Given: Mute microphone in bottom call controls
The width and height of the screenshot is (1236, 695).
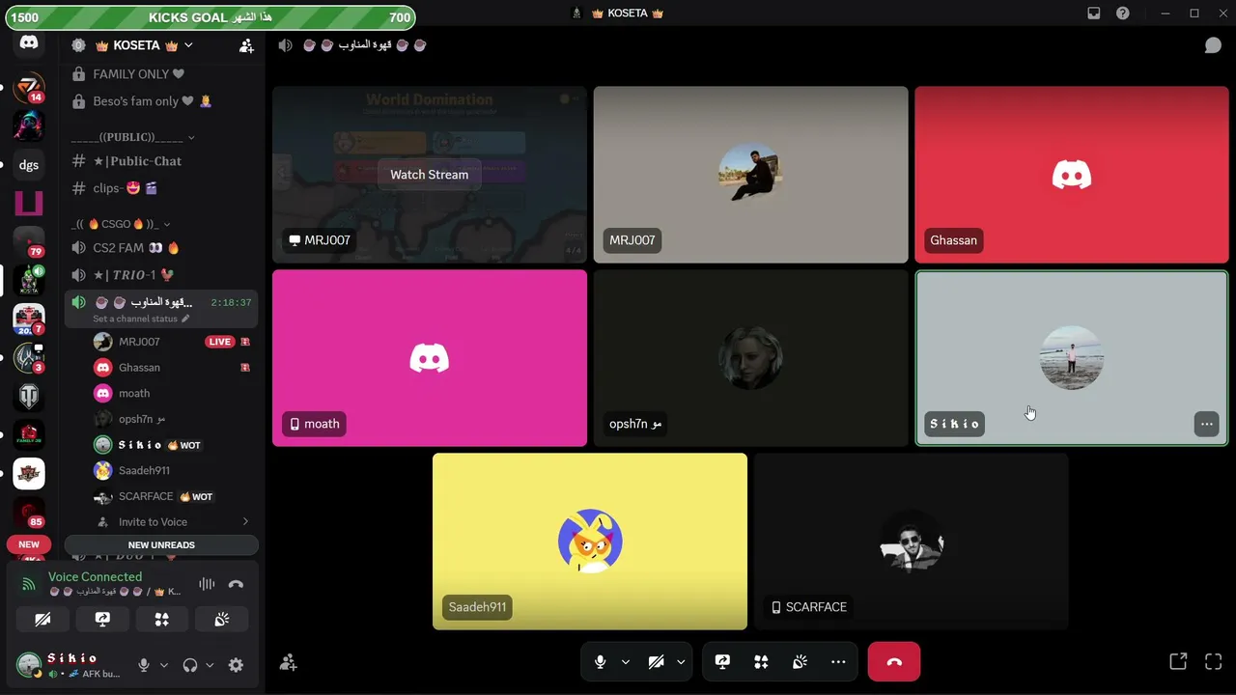Looking at the screenshot, I should (601, 662).
